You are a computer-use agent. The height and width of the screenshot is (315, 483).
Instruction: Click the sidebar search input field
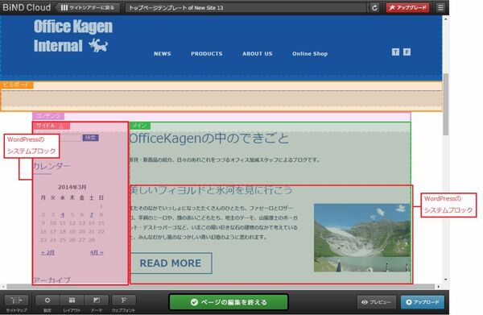[70, 138]
